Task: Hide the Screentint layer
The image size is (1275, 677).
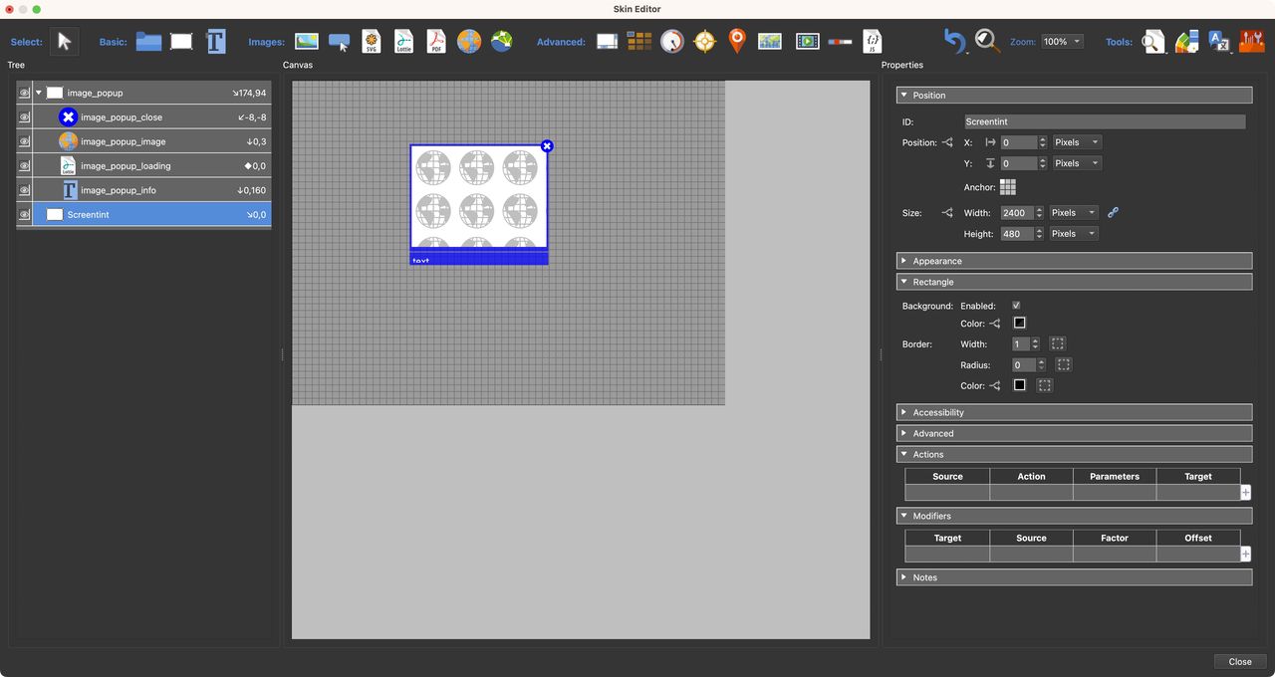Action: click(23, 214)
